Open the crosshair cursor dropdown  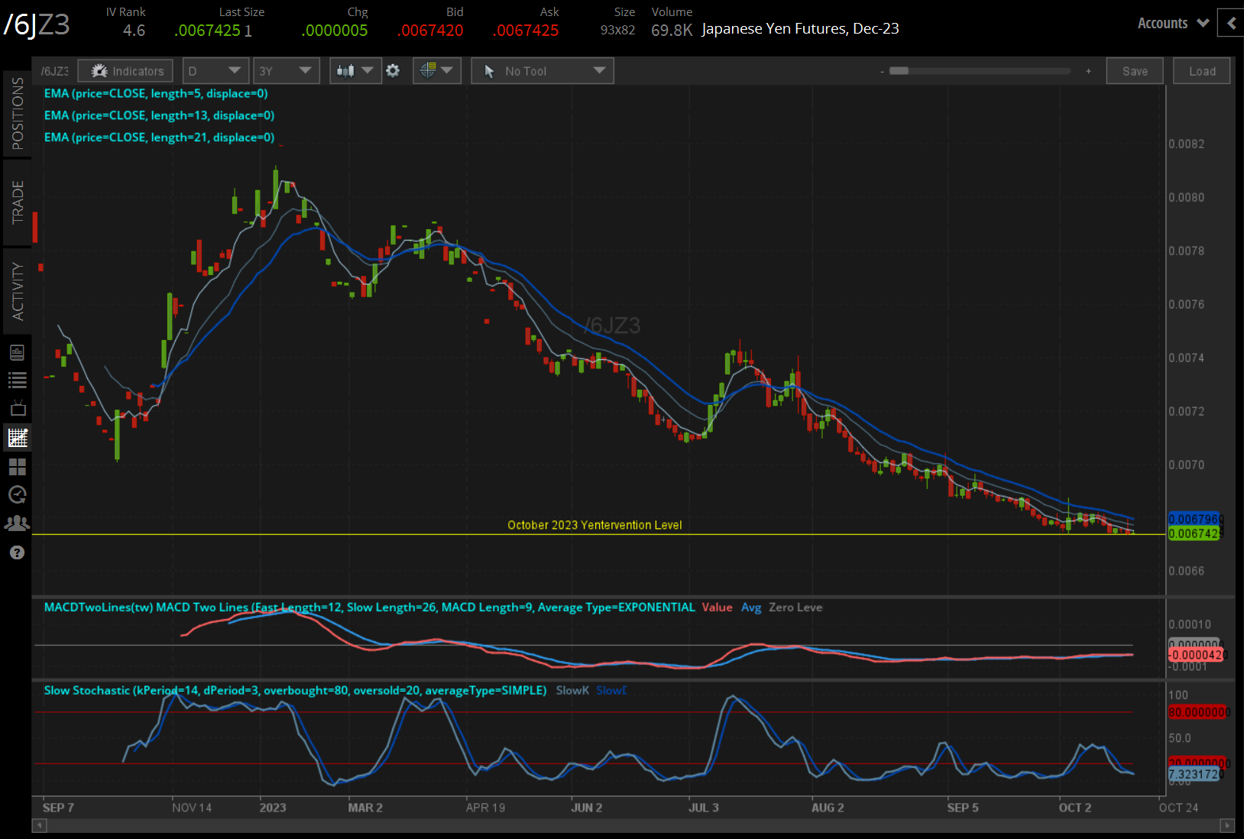pyautogui.click(x=436, y=71)
